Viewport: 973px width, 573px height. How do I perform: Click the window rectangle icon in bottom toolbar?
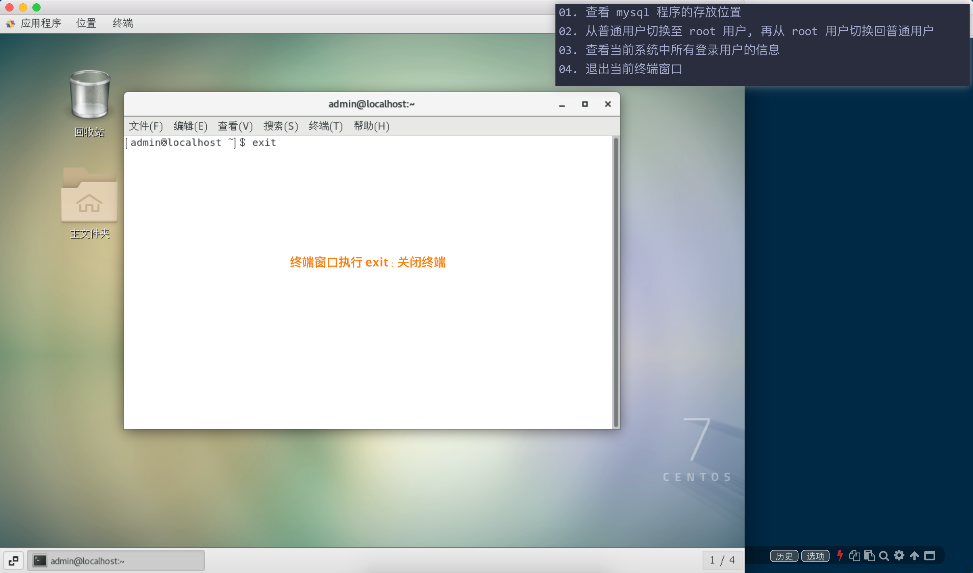(930, 556)
